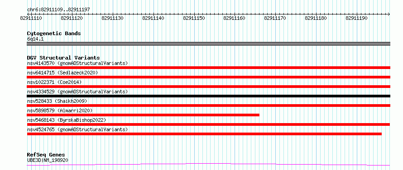Click the UBE3D|NM_198920 gene label
Viewport: 403px width, 170px height.
48,160
